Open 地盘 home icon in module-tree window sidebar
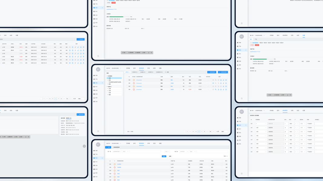 94,75
